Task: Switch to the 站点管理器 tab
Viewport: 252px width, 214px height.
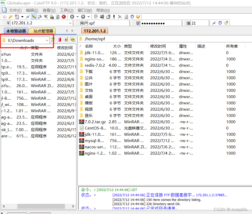Action: 43,31
